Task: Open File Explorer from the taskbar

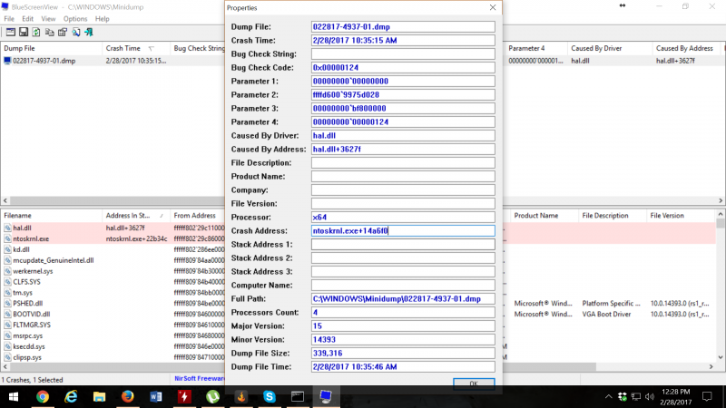Action: [x=99, y=396]
